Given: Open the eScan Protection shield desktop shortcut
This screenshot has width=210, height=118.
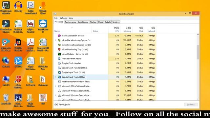Looking at the screenshot, I should pos(18,82).
